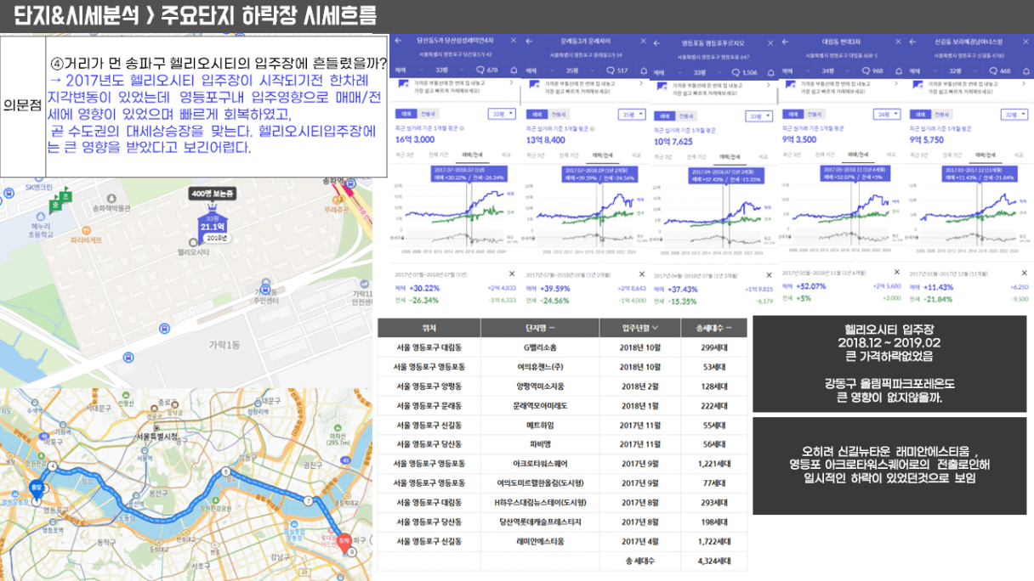Click the 총세대수 table column header

click(x=714, y=328)
